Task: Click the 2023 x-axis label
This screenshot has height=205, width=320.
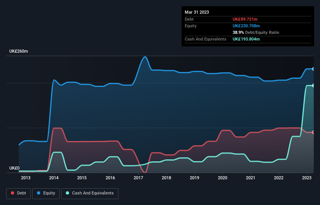Action: [307, 178]
